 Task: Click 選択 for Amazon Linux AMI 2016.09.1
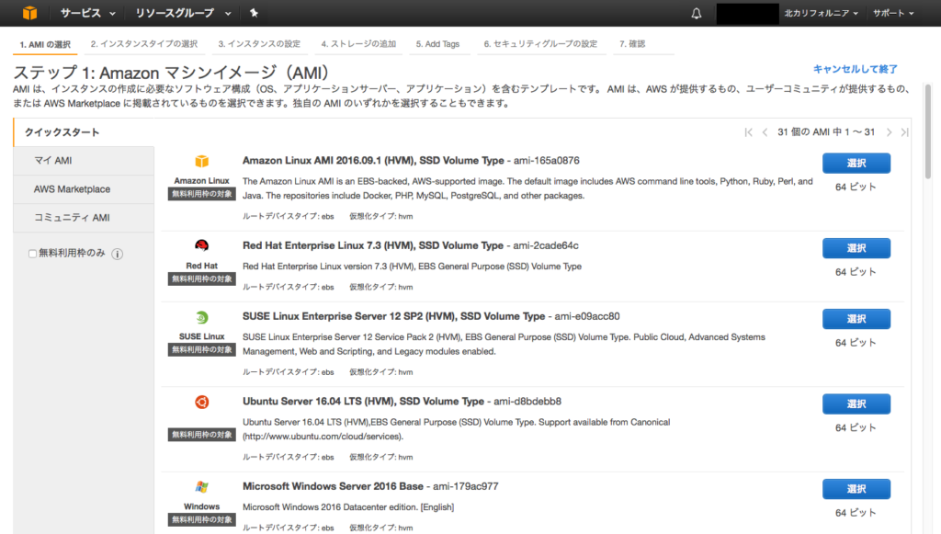click(x=856, y=164)
